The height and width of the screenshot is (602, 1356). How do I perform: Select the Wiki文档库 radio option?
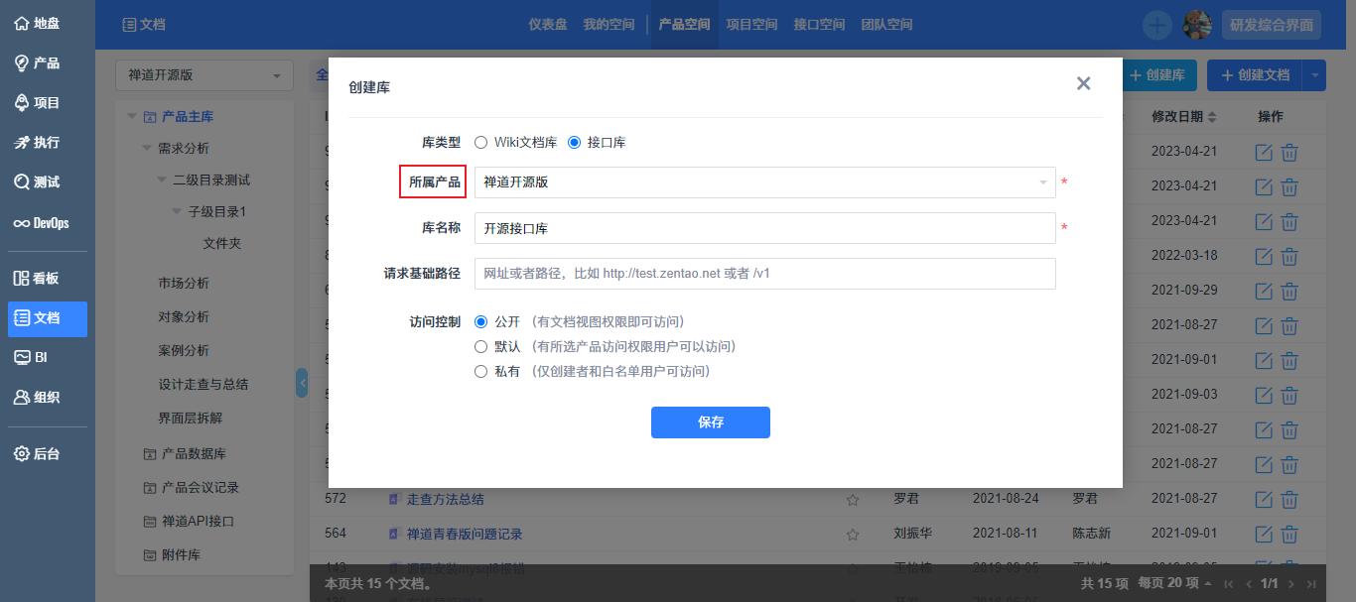[481, 143]
